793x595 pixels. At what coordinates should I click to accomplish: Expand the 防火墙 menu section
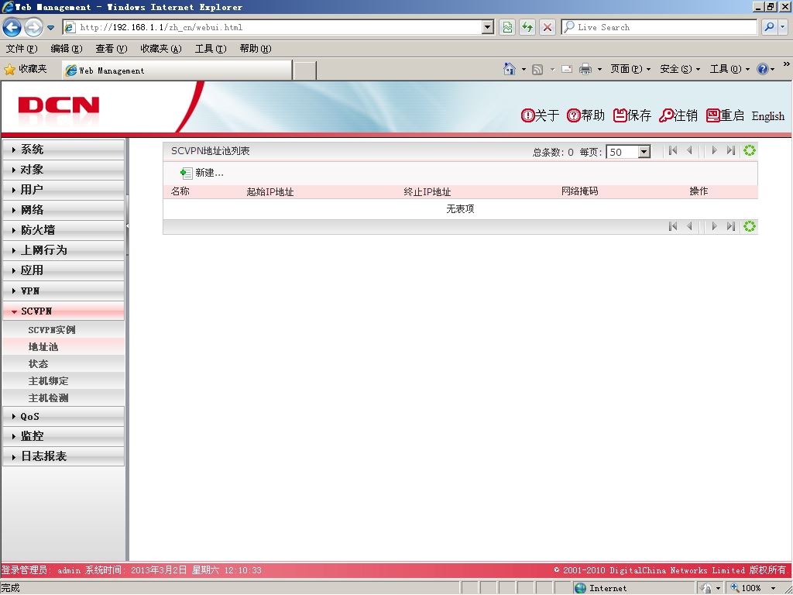coord(64,230)
